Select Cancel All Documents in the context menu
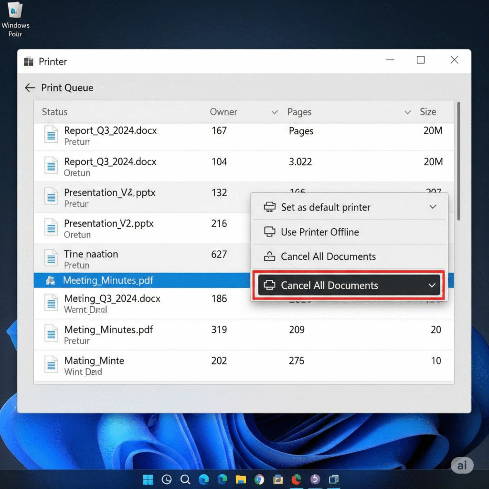Image resolution: width=489 pixels, height=489 pixels. pos(329,256)
